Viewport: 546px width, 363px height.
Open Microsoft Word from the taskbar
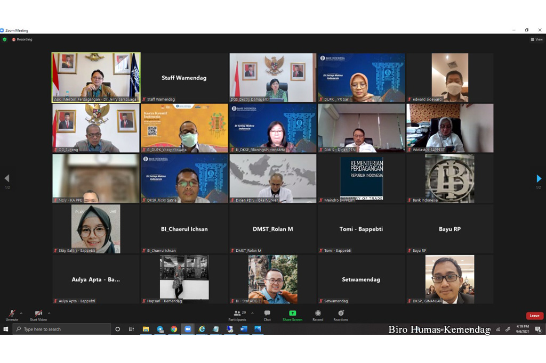[x=244, y=329]
